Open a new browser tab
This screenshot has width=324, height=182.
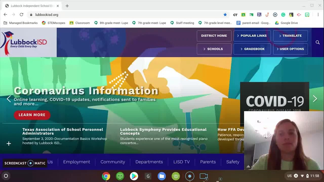tap(67, 6)
